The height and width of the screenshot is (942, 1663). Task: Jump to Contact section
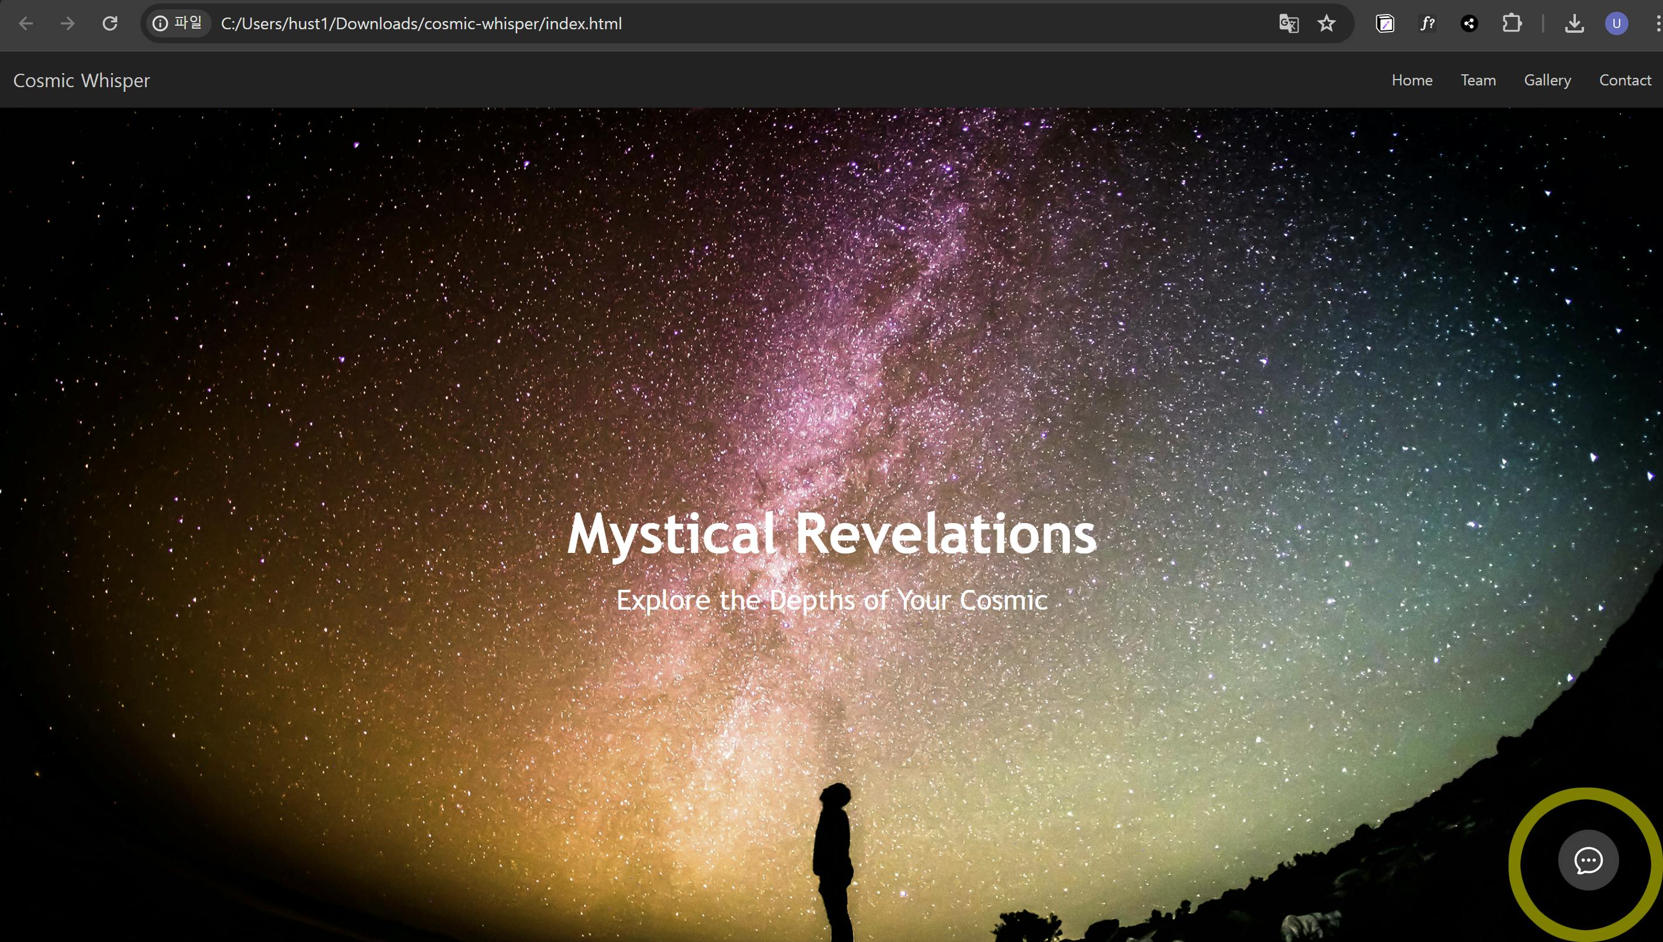click(x=1624, y=80)
